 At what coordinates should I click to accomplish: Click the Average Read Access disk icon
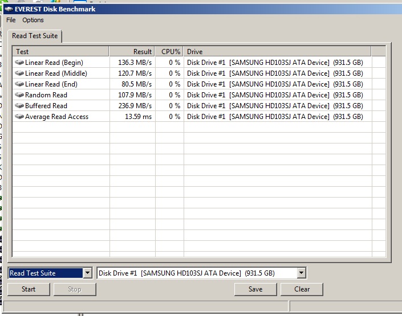pos(19,117)
